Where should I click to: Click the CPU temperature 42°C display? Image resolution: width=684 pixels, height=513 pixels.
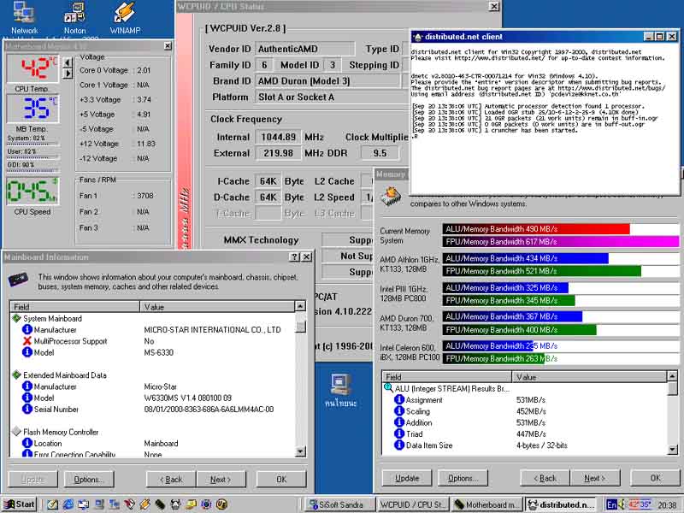pyautogui.click(x=32, y=68)
